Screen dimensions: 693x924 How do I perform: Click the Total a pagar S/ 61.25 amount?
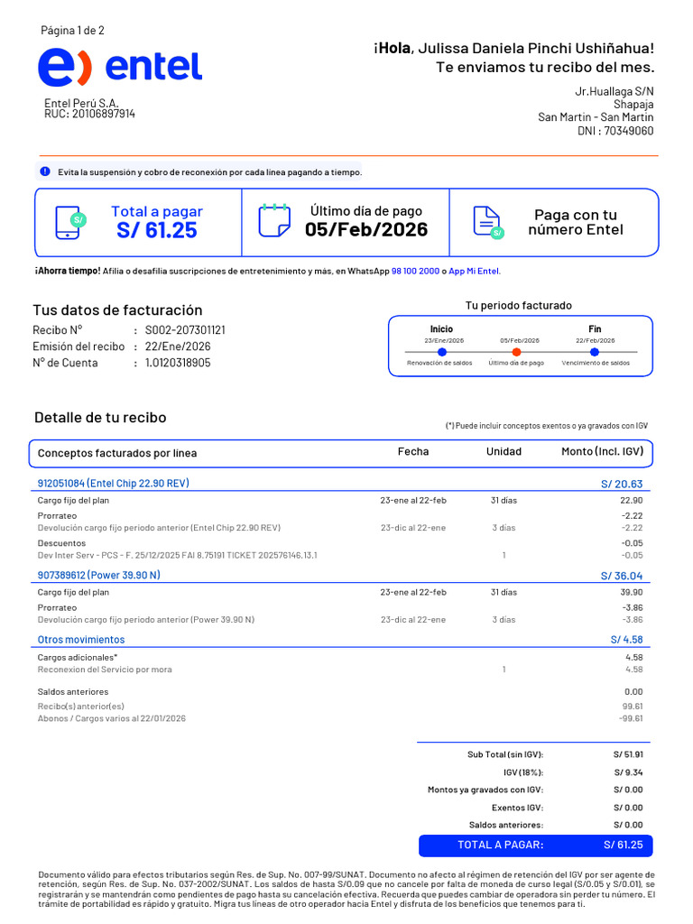coord(157,230)
